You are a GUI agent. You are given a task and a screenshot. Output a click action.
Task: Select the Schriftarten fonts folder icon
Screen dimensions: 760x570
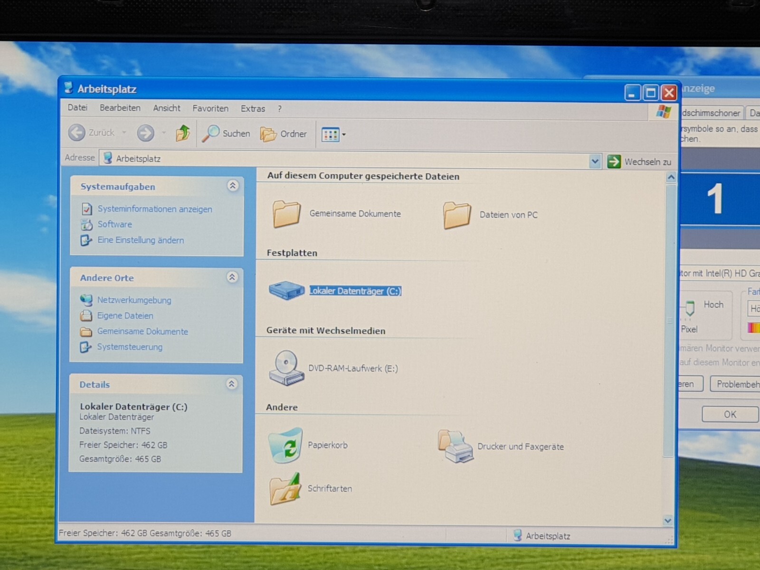(285, 489)
